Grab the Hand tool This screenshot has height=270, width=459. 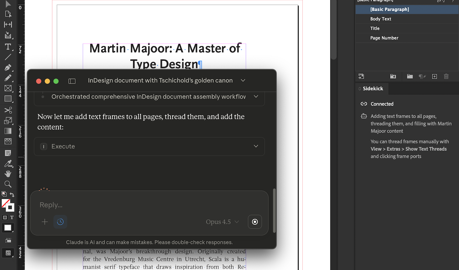[x=8, y=173]
